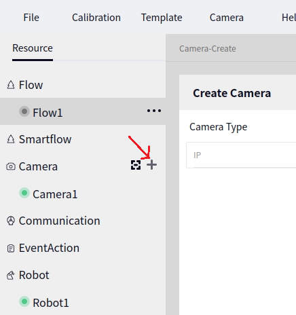296x315 pixels.
Task: Click the Flow category bell icon
Action: pos(11,85)
